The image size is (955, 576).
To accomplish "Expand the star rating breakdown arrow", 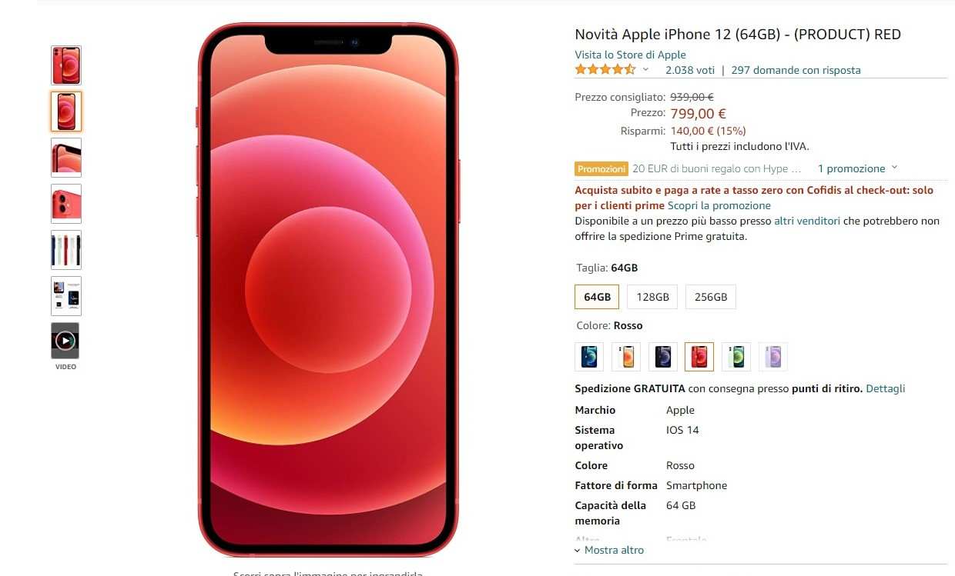I will 645,70.
